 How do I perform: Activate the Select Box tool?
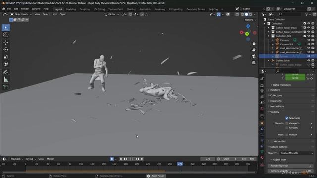[6, 28]
